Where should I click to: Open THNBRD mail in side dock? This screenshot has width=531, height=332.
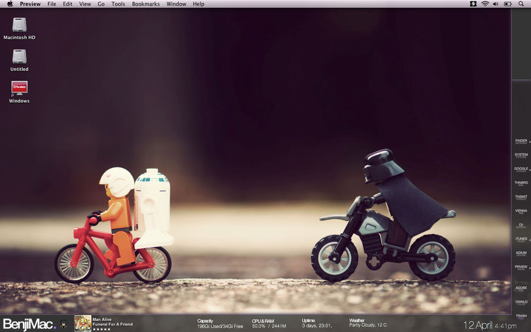click(521, 183)
